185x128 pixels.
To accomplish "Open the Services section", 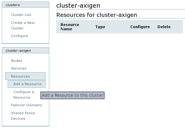I will point(19,68).
